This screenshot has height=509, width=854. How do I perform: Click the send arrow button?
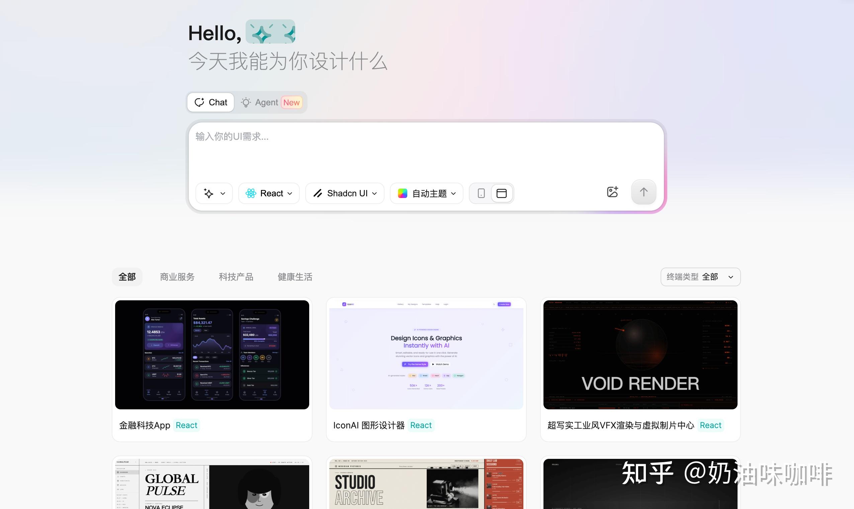pos(644,192)
